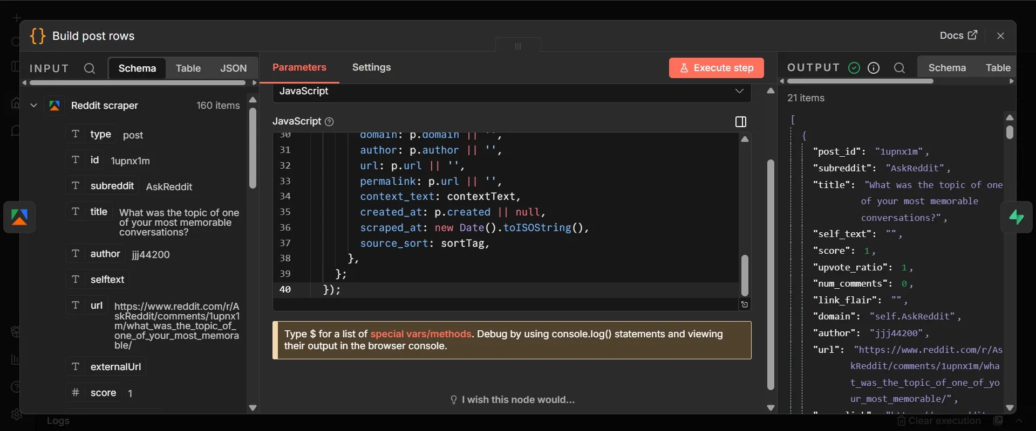Click I wish this node would... feedback
Viewport: 1036px width, 431px height.
click(x=512, y=400)
